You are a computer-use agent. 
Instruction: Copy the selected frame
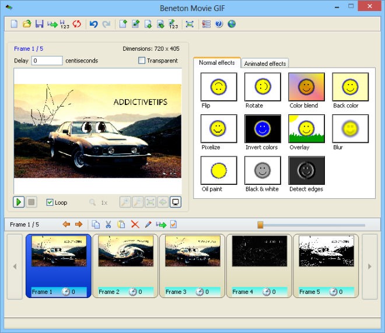96,225
